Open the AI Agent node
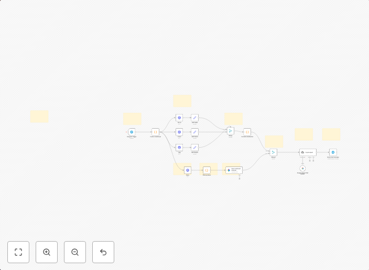369x270 pixels. [308, 152]
